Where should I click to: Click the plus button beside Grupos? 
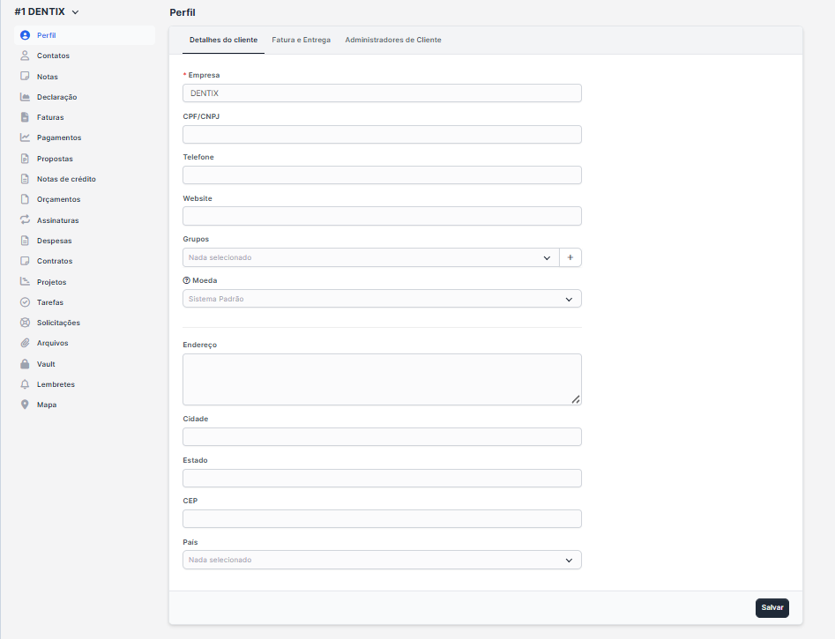(x=570, y=257)
